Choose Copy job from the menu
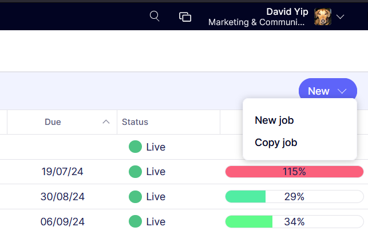The height and width of the screenshot is (231, 368). pos(276,143)
